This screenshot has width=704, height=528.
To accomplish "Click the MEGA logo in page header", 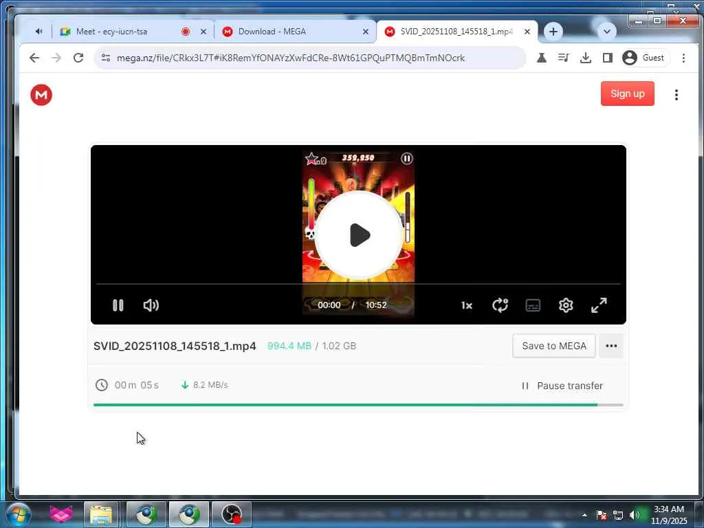I will coord(41,95).
